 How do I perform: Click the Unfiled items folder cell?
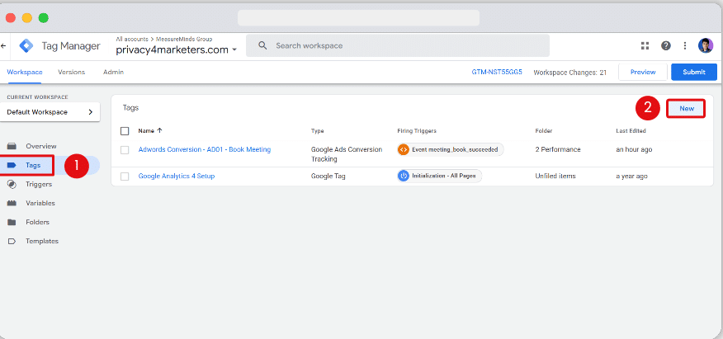(555, 176)
